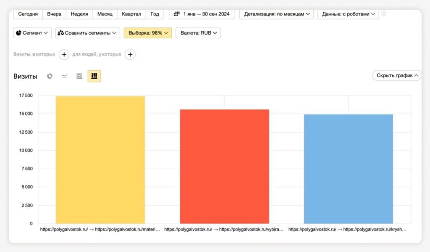Select the stacked area chart icon
Image resolution: width=430 pixels, height=252 pixels.
tap(79, 76)
